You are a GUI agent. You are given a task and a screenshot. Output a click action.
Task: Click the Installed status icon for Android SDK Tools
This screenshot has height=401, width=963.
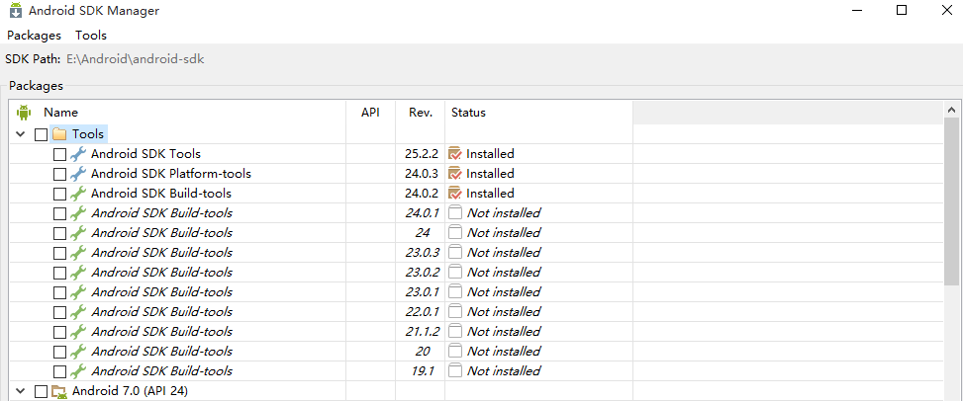(x=454, y=154)
